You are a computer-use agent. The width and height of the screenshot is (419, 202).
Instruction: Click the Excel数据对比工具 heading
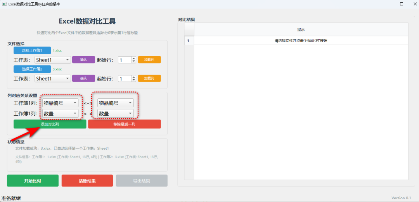[x=87, y=21]
